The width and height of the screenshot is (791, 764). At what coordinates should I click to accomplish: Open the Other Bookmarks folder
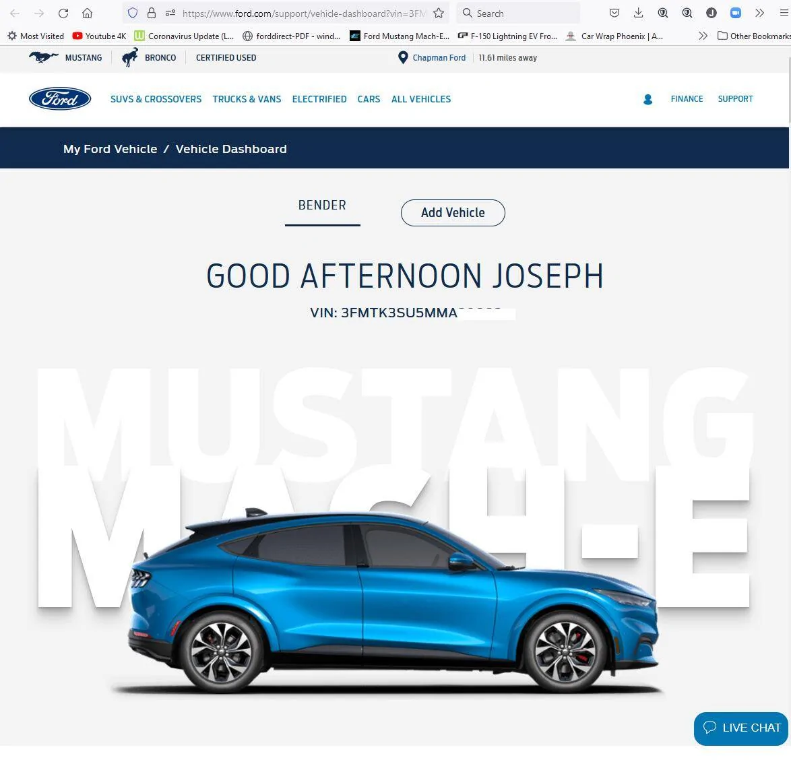754,36
